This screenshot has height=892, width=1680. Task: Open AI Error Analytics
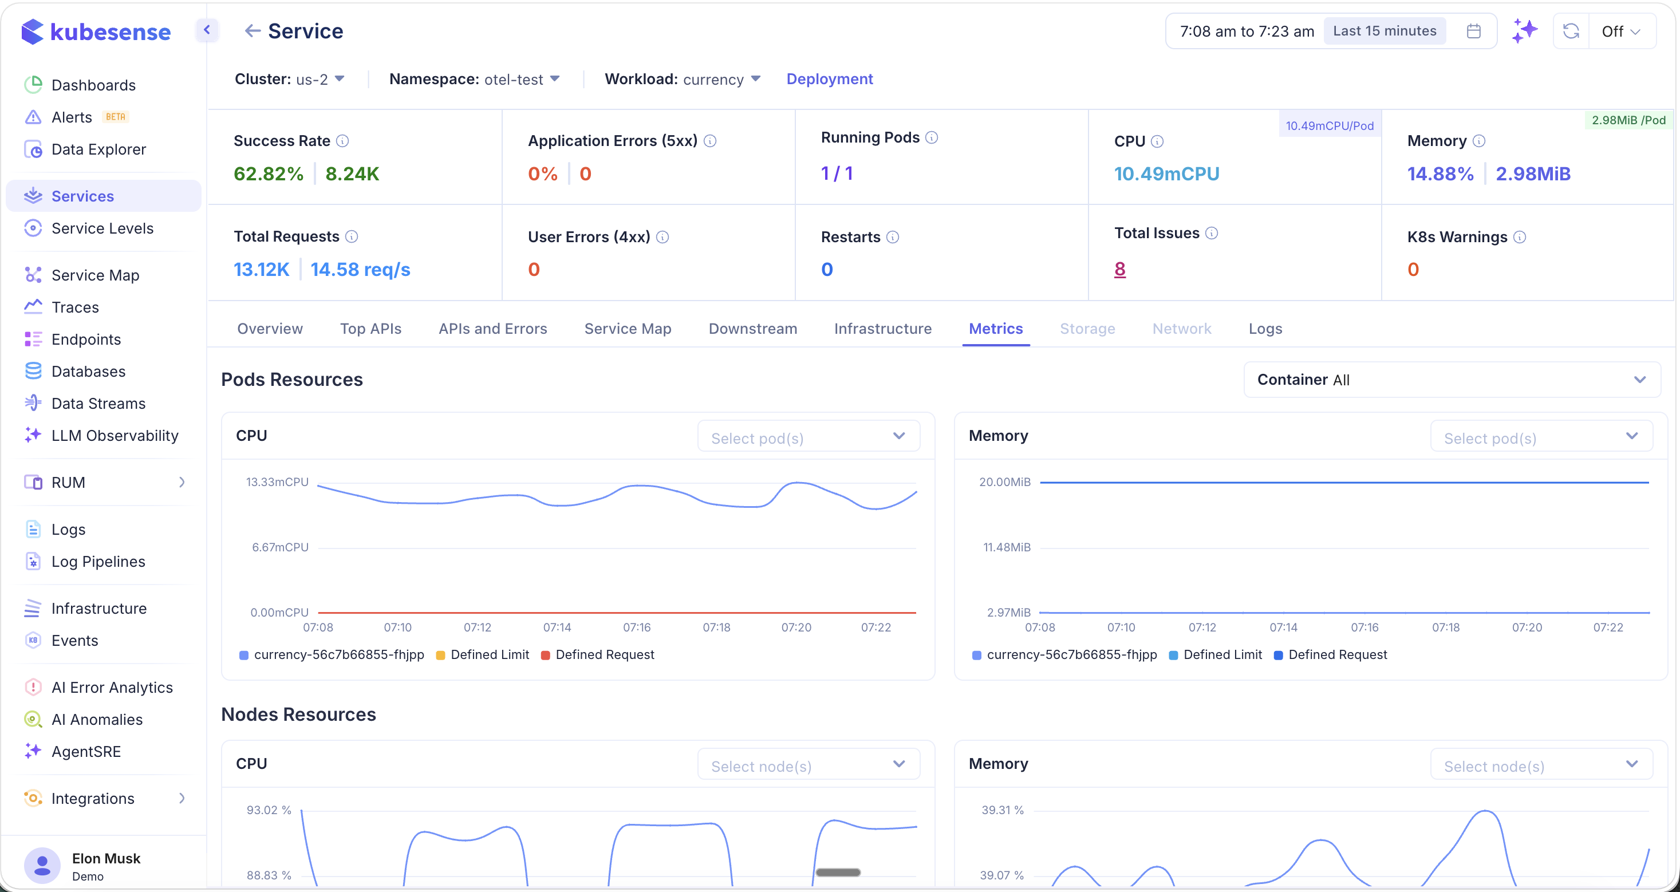coord(112,686)
